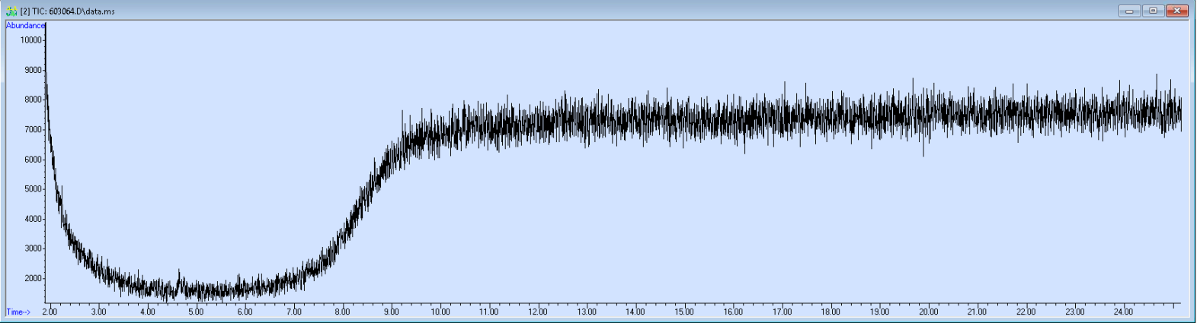Click the 22.00 time axis label
1197x323 pixels.
1026,312
